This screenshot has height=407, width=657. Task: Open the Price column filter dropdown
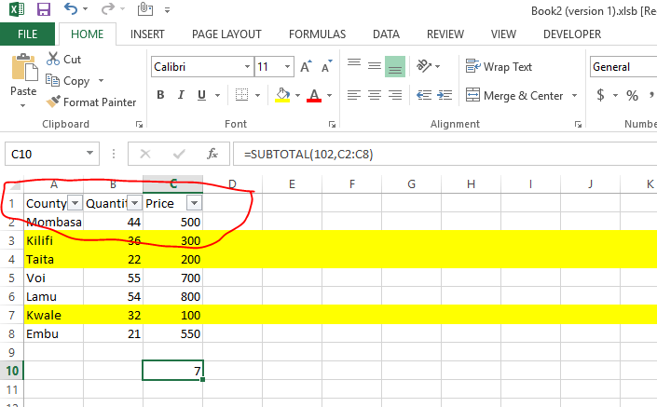coord(194,203)
